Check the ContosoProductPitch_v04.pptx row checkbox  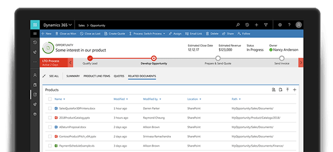[x=50, y=137]
